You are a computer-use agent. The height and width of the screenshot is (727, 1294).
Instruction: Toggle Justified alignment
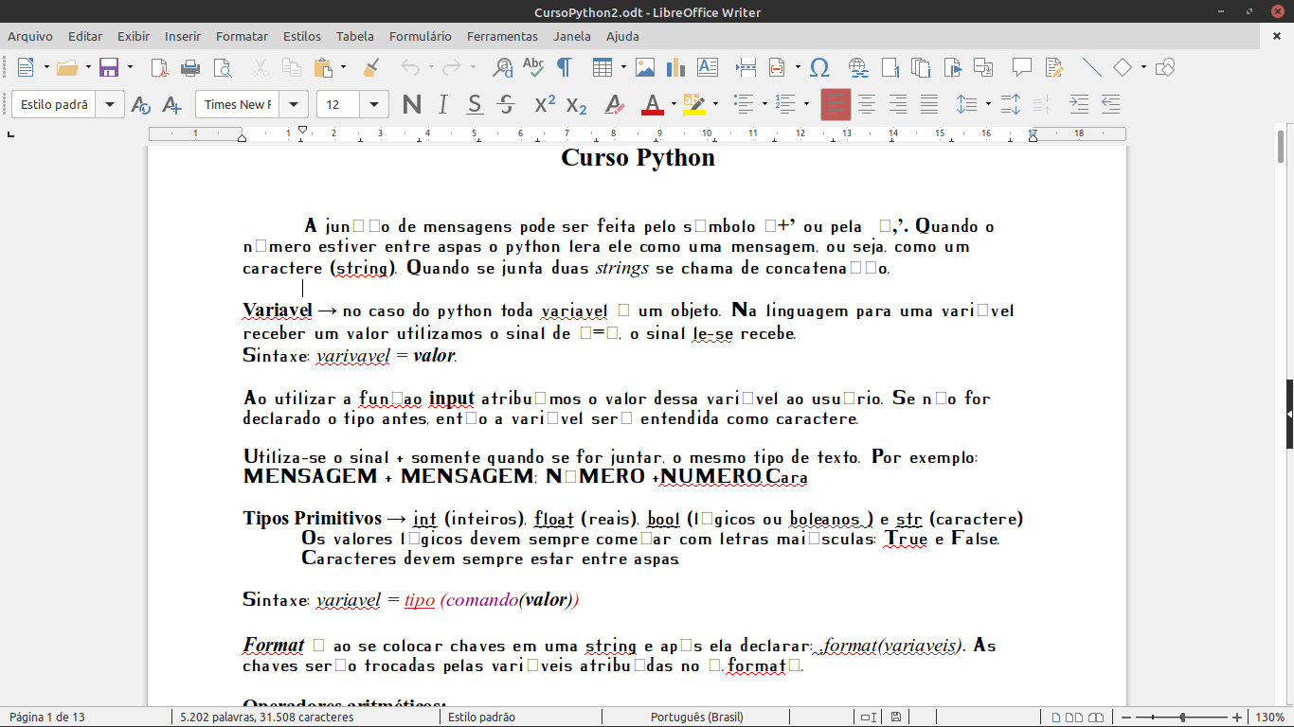tap(929, 104)
